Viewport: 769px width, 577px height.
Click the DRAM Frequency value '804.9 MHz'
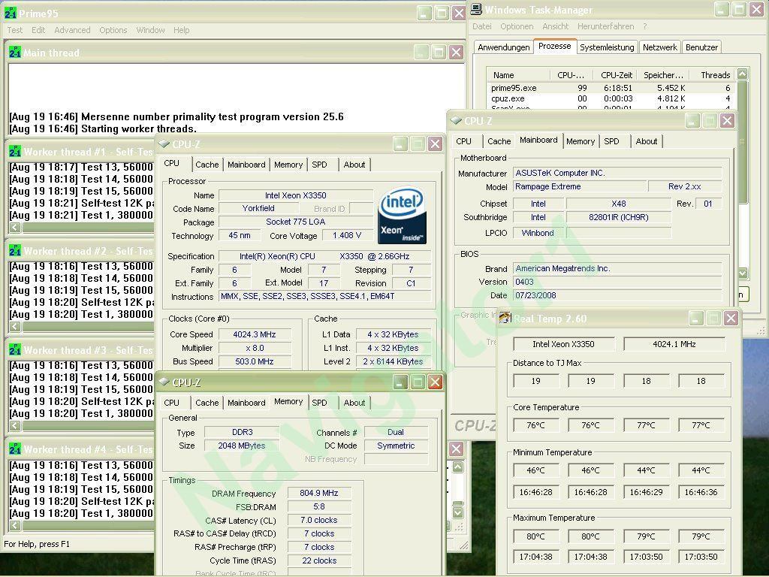click(319, 493)
